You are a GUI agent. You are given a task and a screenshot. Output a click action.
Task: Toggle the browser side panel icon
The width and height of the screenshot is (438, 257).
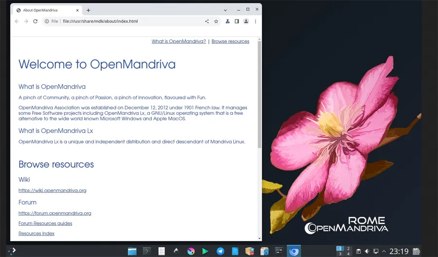237,21
